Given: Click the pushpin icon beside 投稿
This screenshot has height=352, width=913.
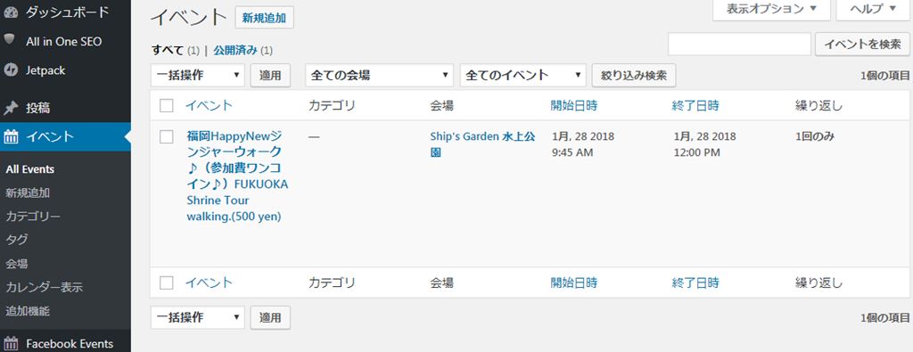Looking at the screenshot, I should (x=10, y=108).
